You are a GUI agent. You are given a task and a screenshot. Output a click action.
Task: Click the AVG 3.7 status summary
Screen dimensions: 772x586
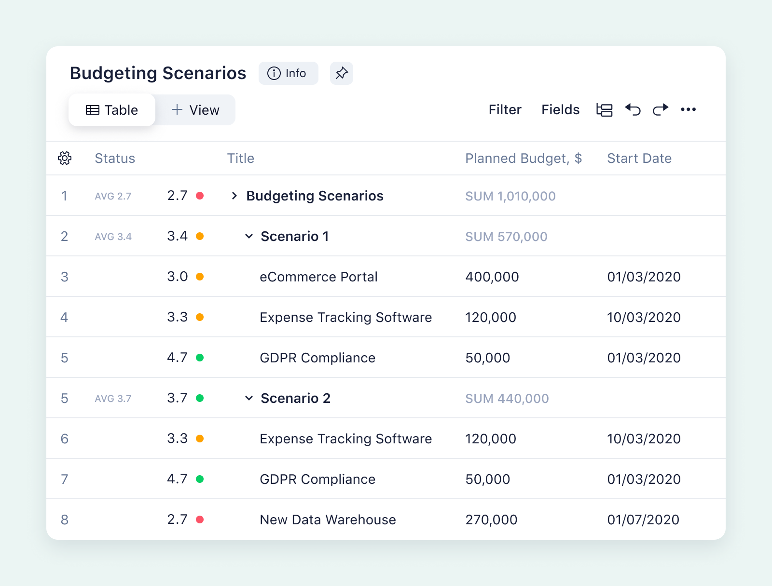tap(113, 399)
